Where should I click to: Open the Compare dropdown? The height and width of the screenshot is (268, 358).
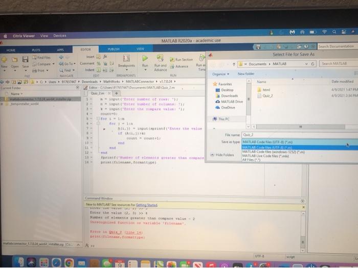43,64
